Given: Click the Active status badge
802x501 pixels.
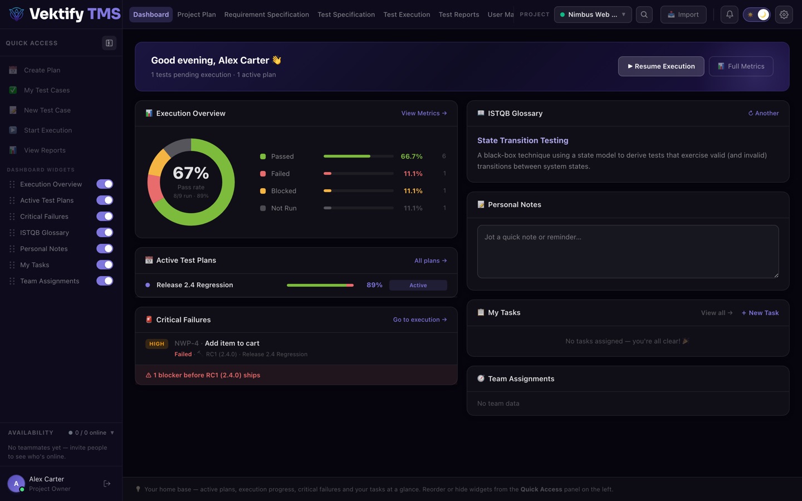Looking at the screenshot, I should click(x=418, y=285).
